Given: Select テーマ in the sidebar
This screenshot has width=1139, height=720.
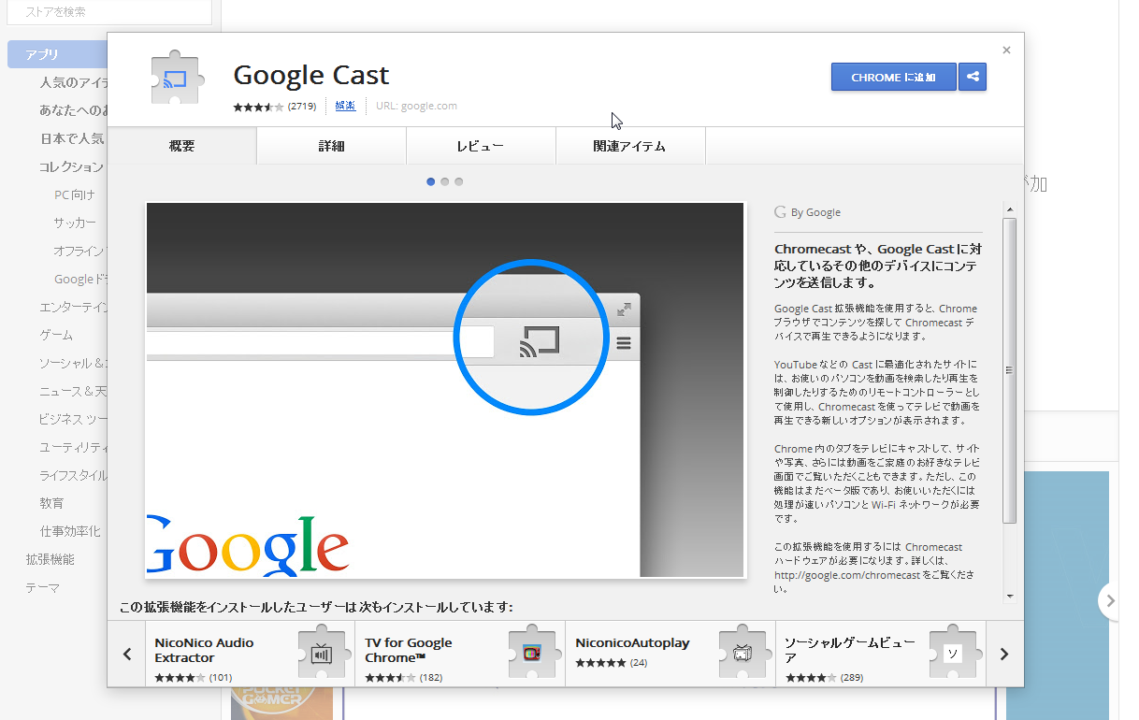Looking at the screenshot, I should [x=42, y=587].
